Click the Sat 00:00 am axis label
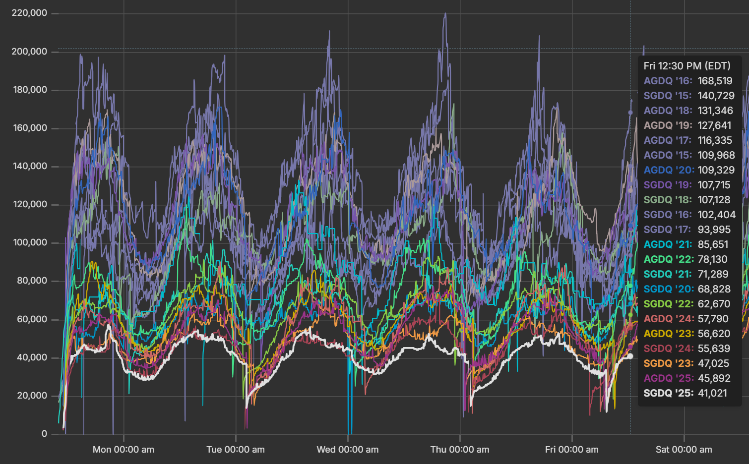 tap(684, 450)
